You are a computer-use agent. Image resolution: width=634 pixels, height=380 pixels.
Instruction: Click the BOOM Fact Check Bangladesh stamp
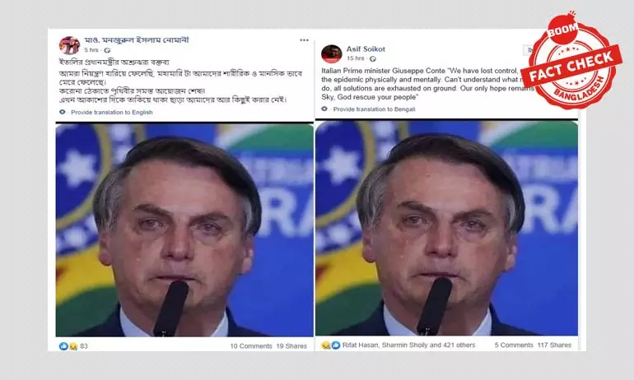571,61
